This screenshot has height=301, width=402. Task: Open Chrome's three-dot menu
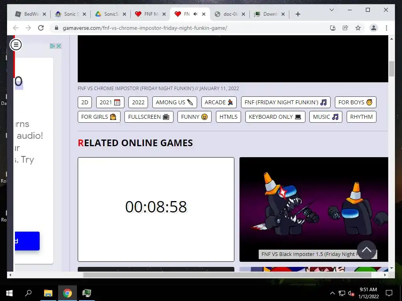point(386,28)
